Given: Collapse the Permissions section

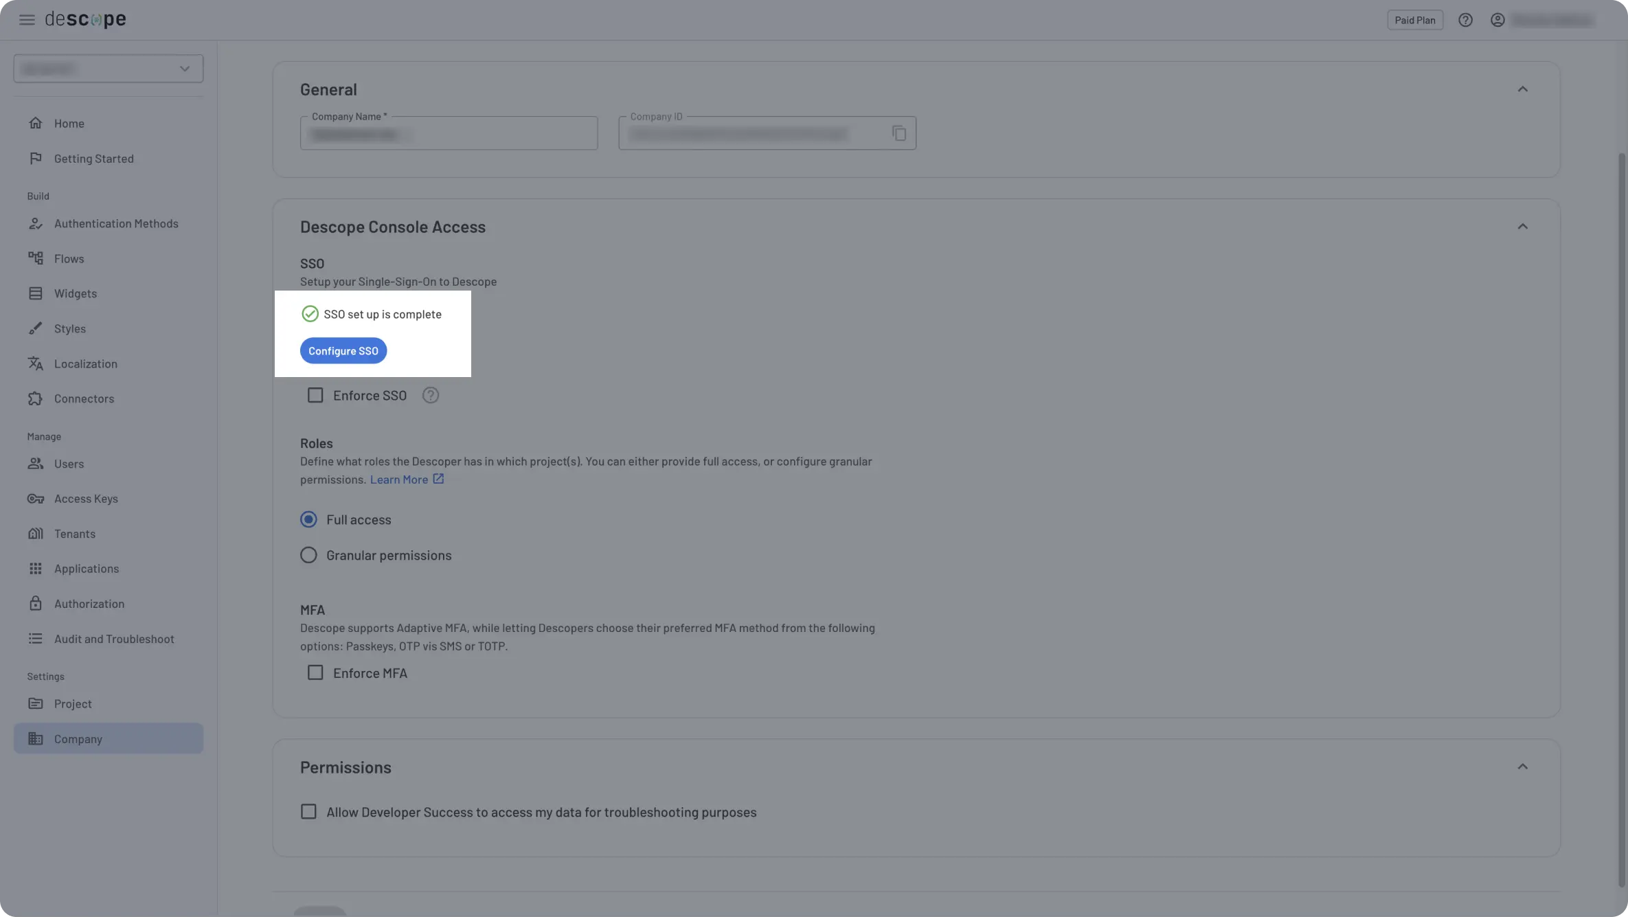Looking at the screenshot, I should tap(1523, 766).
